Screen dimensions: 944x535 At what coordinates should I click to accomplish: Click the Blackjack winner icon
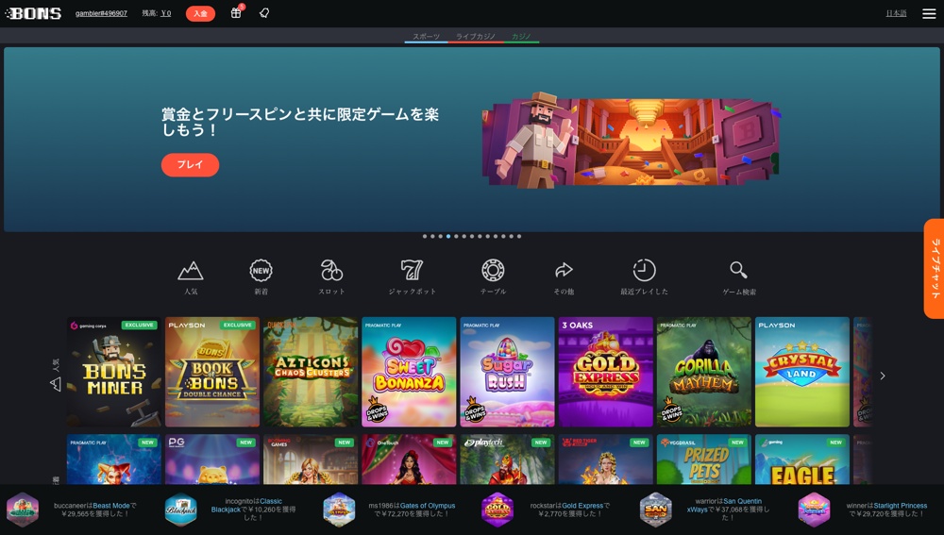(x=181, y=510)
